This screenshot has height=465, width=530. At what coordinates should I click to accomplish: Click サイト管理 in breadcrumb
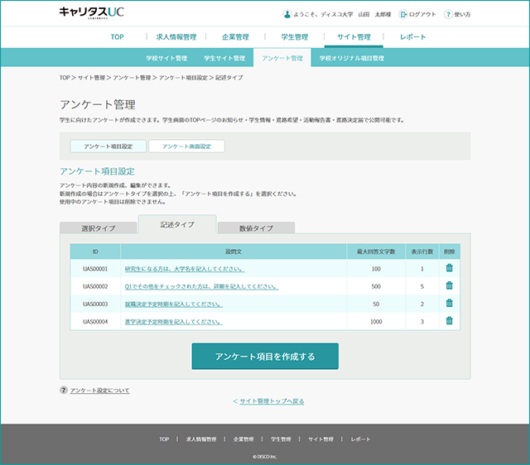click(x=91, y=78)
